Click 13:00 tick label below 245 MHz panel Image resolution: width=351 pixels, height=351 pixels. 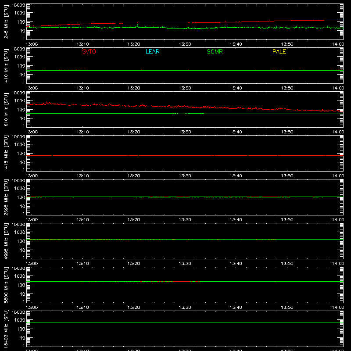pyautogui.click(x=32, y=44)
